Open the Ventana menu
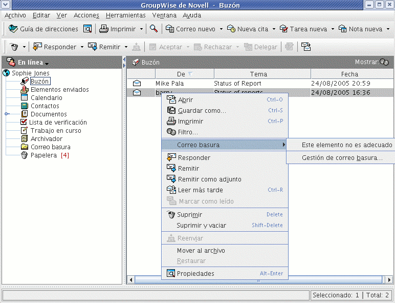Image resolution: width=395 pixels, height=303 pixels. (164, 15)
